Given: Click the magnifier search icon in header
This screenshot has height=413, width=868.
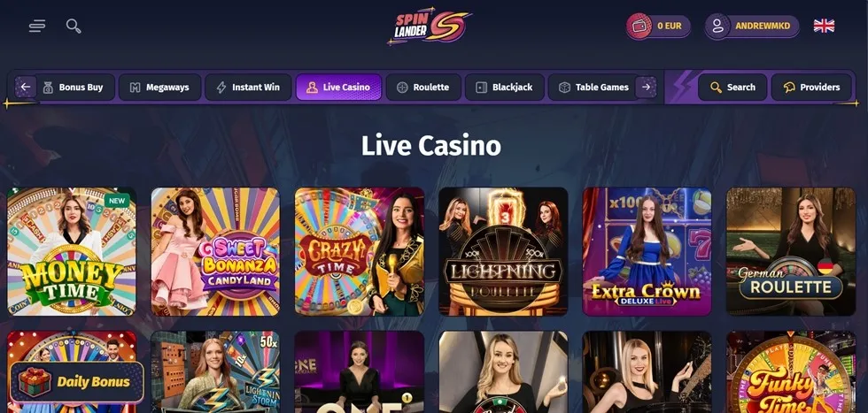Looking at the screenshot, I should click(x=74, y=26).
